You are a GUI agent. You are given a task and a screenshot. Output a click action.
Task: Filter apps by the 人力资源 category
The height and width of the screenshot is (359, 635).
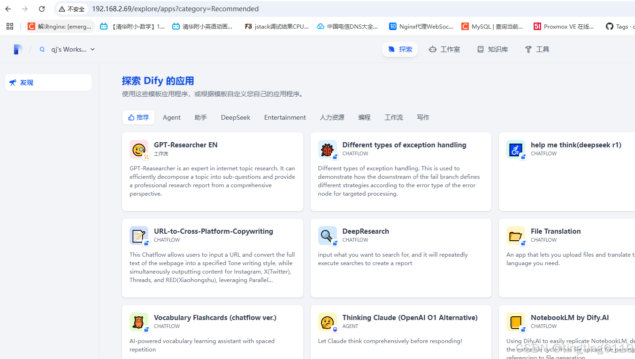(332, 117)
